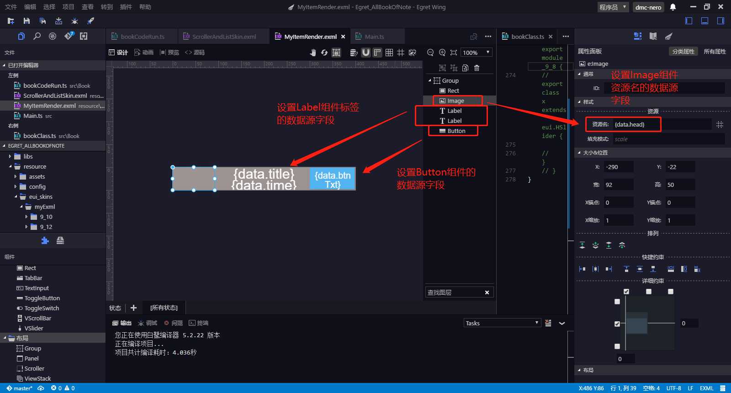The image size is (731, 393).
Task: Click the new project folder icon
Action: coord(11,21)
